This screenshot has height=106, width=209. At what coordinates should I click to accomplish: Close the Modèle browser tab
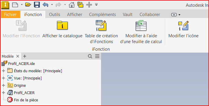click(x=18, y=56)
